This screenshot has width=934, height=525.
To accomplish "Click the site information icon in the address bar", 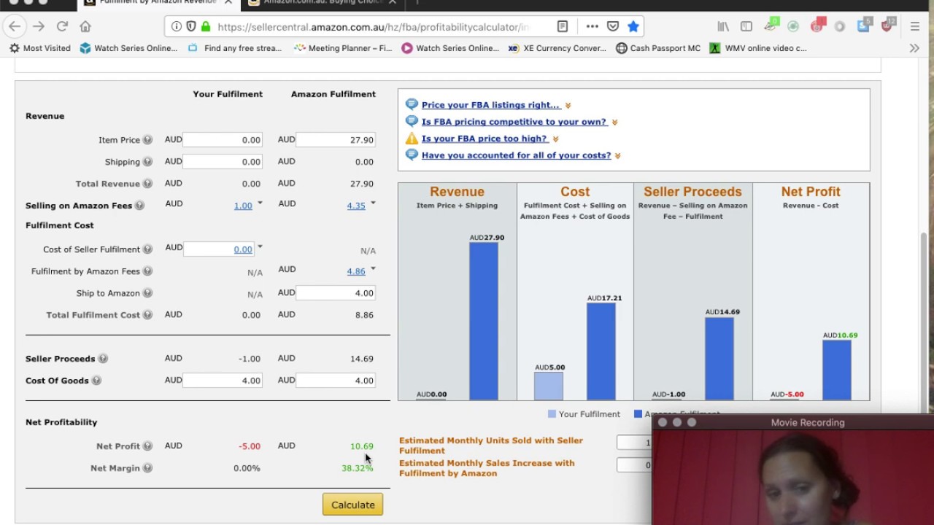I will click(176, 26).
